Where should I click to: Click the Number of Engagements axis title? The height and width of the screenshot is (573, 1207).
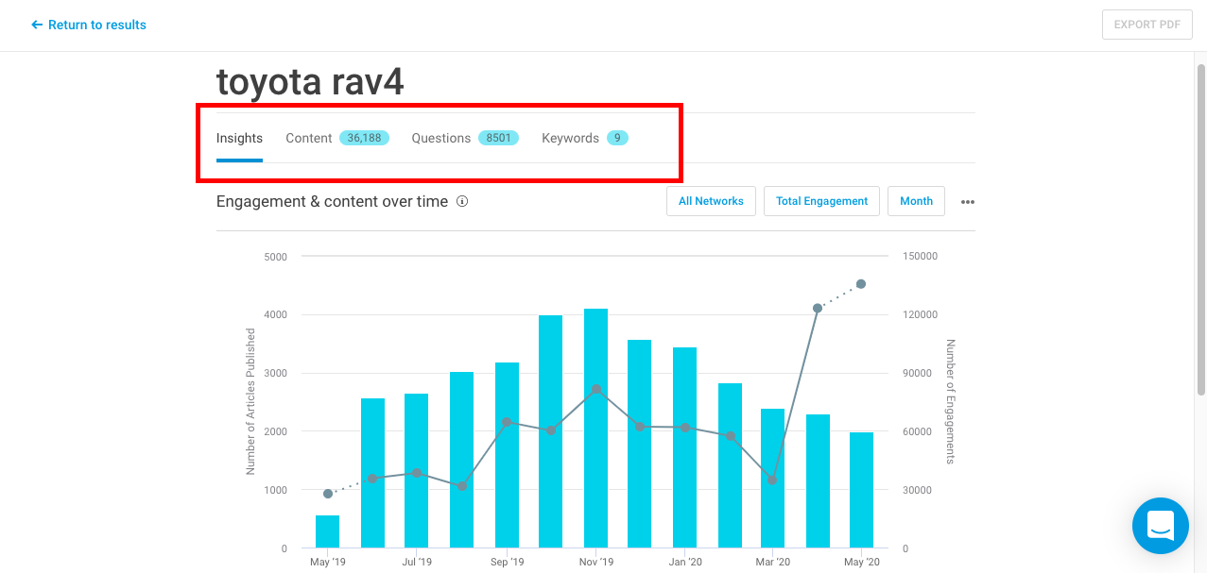point(951,401)
